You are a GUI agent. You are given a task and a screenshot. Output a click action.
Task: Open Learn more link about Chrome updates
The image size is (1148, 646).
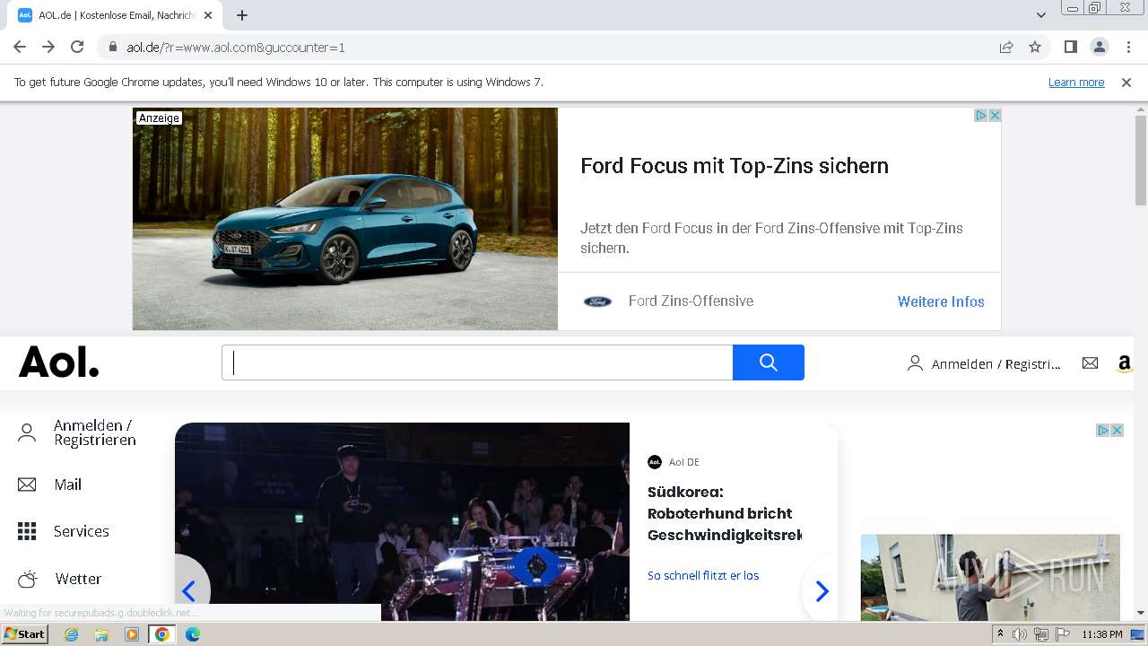pyautogui.click(x=1076, y=83)
